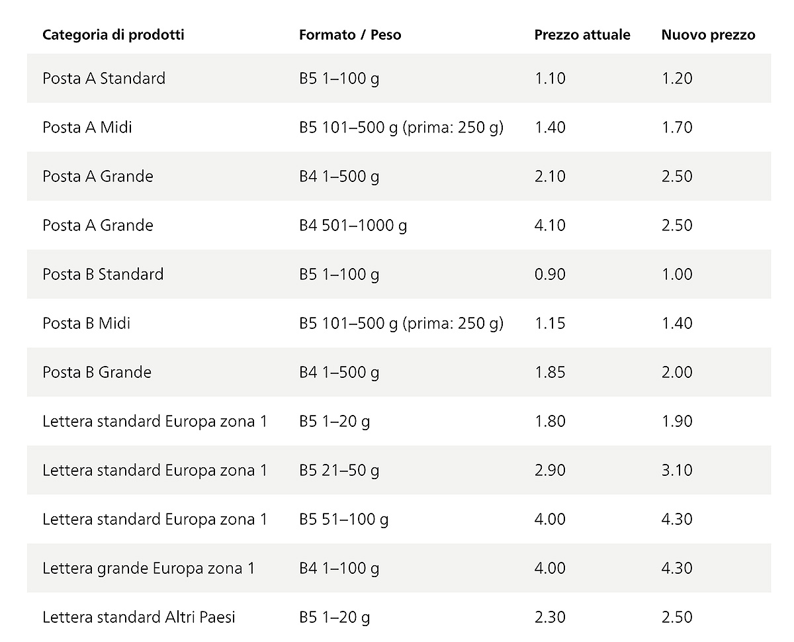Click the 'Posta B Grande' category cell

(x=97, y=373)
